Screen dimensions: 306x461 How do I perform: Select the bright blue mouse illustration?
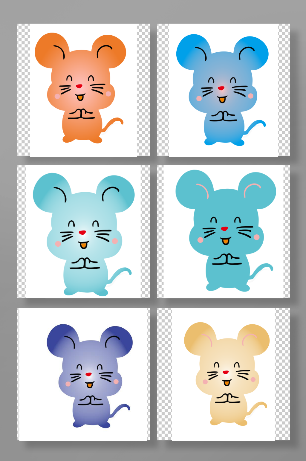tap(222, 90)
